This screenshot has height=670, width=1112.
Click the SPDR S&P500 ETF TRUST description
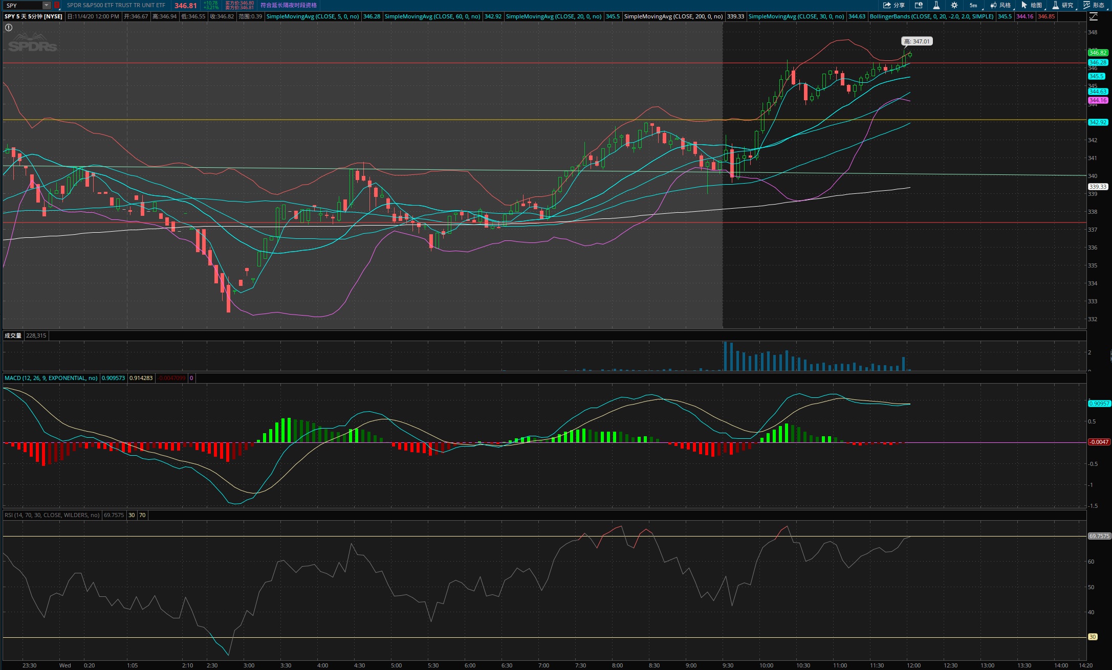coord(116,5)
